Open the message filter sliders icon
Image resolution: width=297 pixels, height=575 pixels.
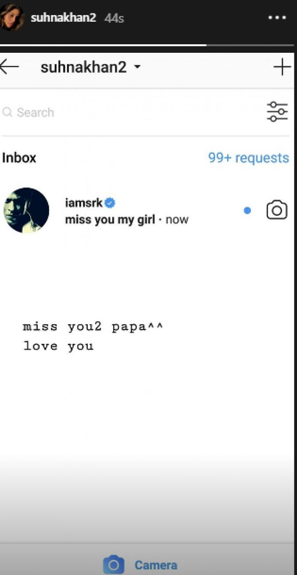277,112
